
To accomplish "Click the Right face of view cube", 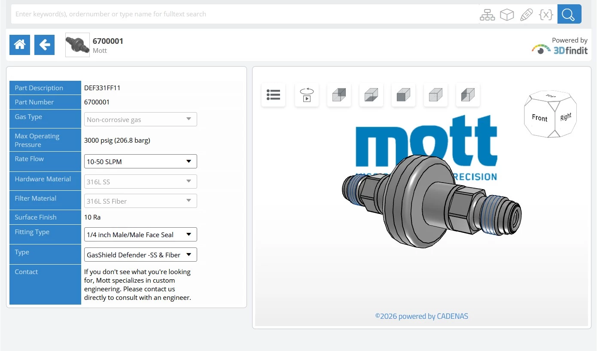I will (x=566, y=116).
